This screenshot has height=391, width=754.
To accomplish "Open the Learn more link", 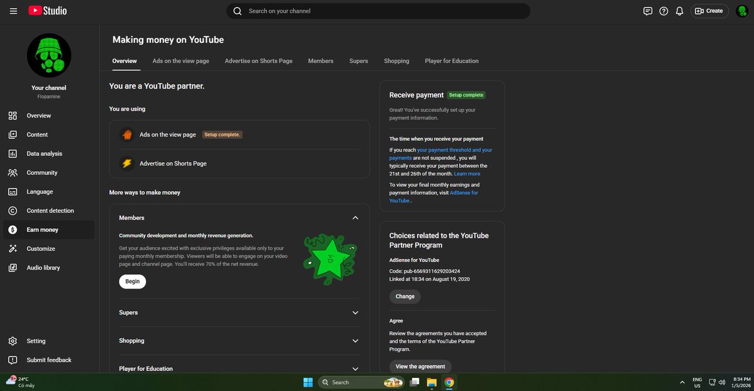I will point(467,173).
